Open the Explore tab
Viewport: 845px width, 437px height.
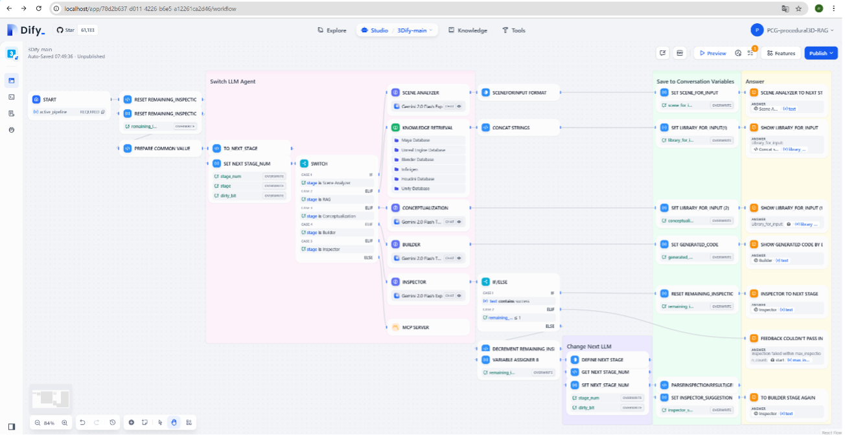[332, 30]
